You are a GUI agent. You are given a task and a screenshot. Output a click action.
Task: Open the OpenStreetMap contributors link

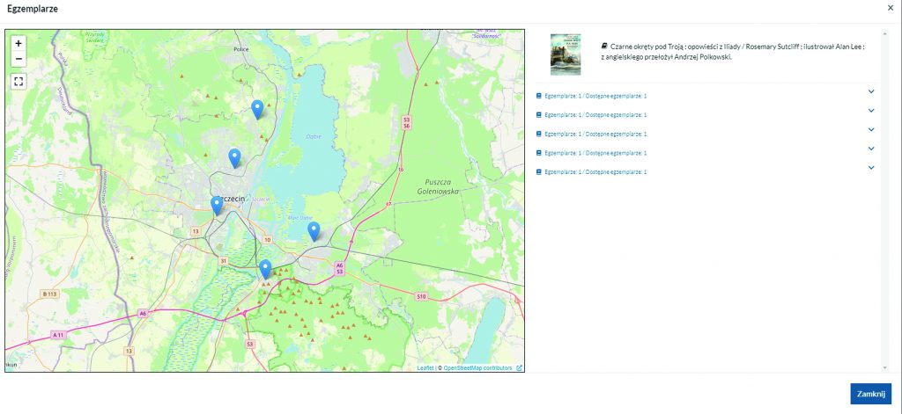click(477, 367)
